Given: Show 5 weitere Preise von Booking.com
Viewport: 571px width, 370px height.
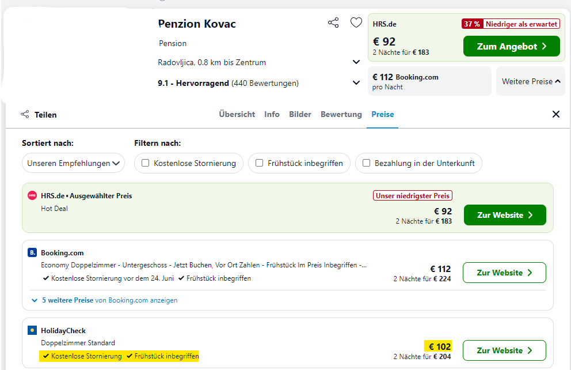Looking at the screenshot, I should (x=109, y=300).
